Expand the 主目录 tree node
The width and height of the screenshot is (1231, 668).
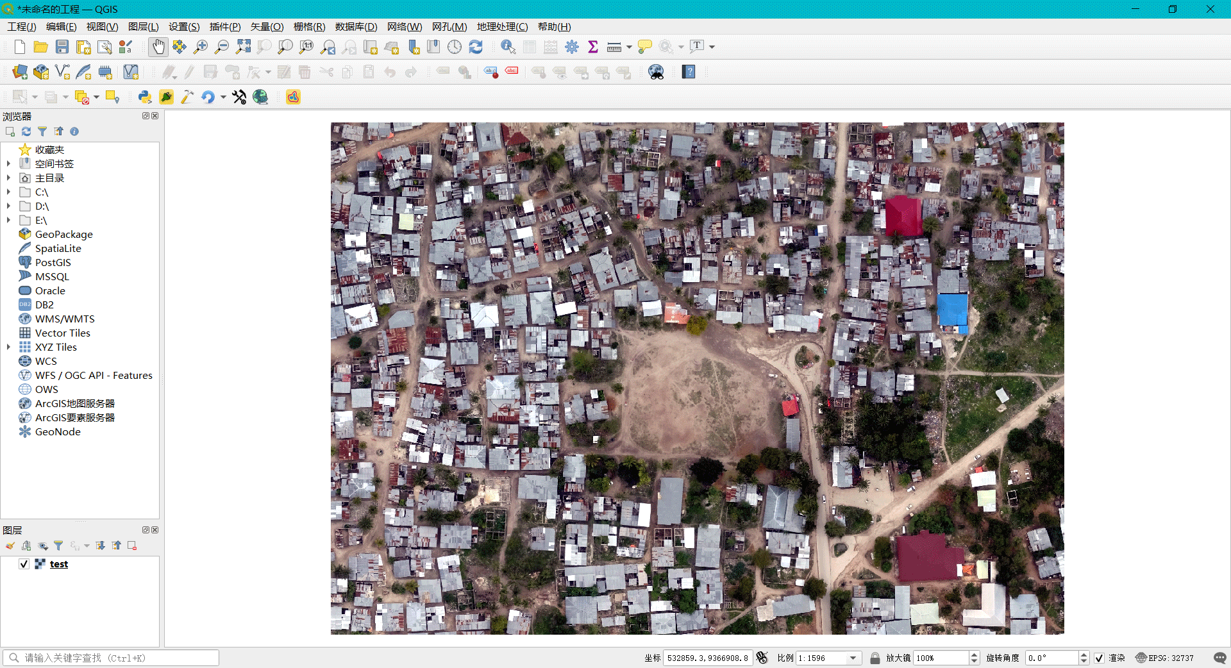point(8,178)
